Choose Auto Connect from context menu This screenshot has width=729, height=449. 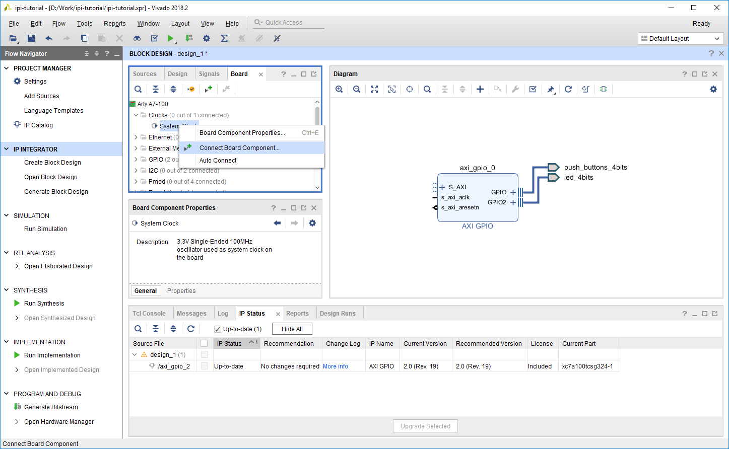(x=252, y=161)
